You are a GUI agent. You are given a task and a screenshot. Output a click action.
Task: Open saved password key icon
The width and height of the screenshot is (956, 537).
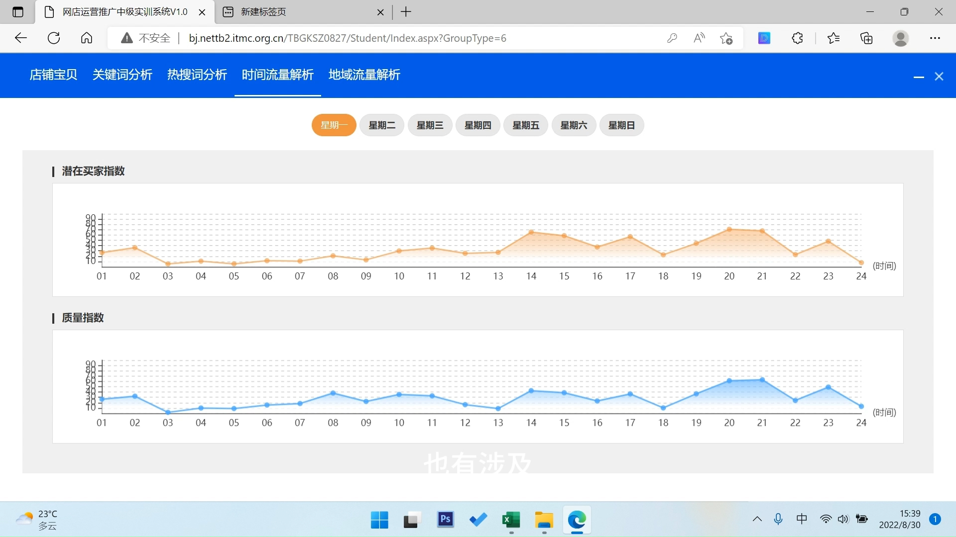point(672,38)
